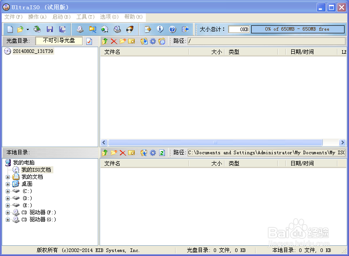
Task: Select 我的电脑 in local tree
Action: (24, 163)
